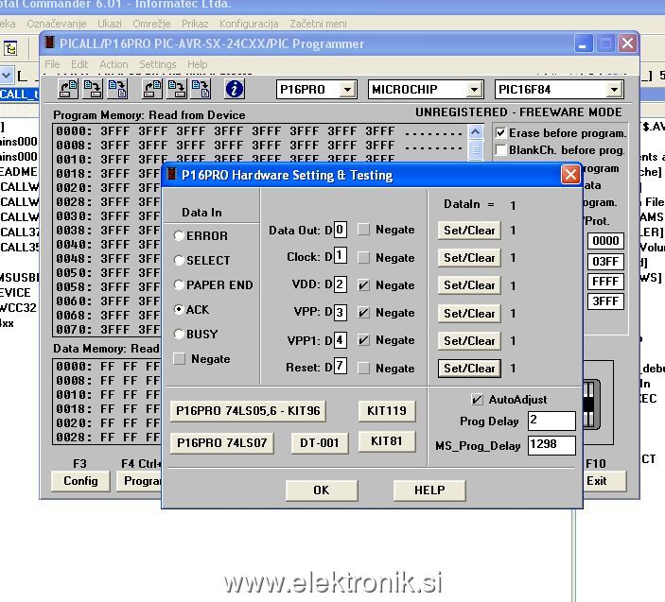Click Set/Clear for Reset

pos(469,369)
